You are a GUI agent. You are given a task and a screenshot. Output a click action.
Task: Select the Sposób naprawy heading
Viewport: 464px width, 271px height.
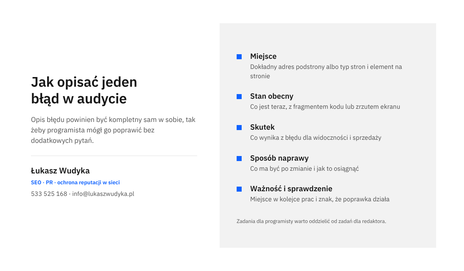279,158
